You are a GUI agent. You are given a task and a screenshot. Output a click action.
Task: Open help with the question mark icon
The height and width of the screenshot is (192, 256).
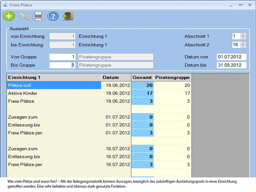tap(53, 16)
